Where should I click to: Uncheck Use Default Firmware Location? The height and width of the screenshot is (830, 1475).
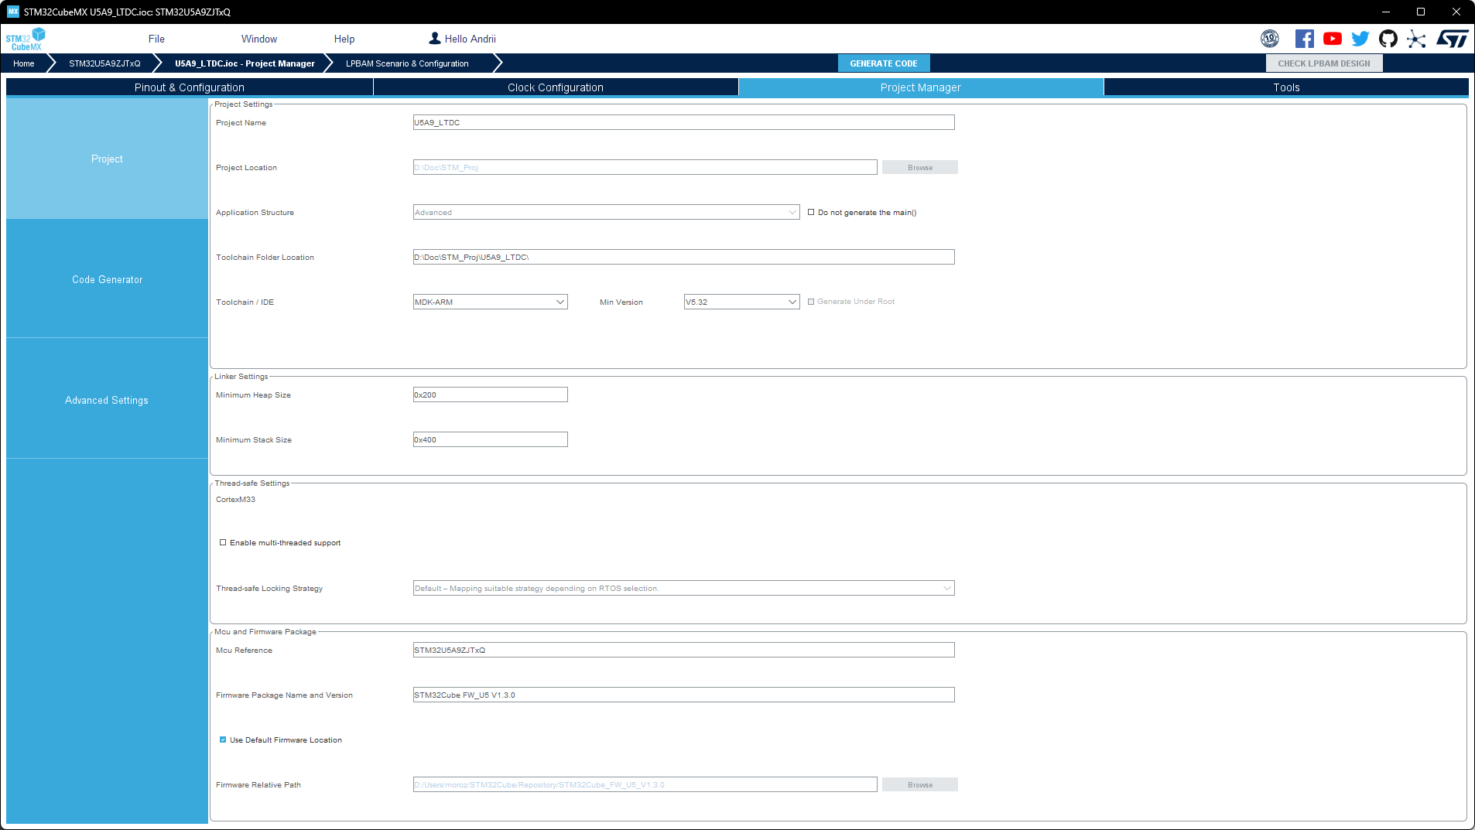pyautogui.click(x=223, y=739)
